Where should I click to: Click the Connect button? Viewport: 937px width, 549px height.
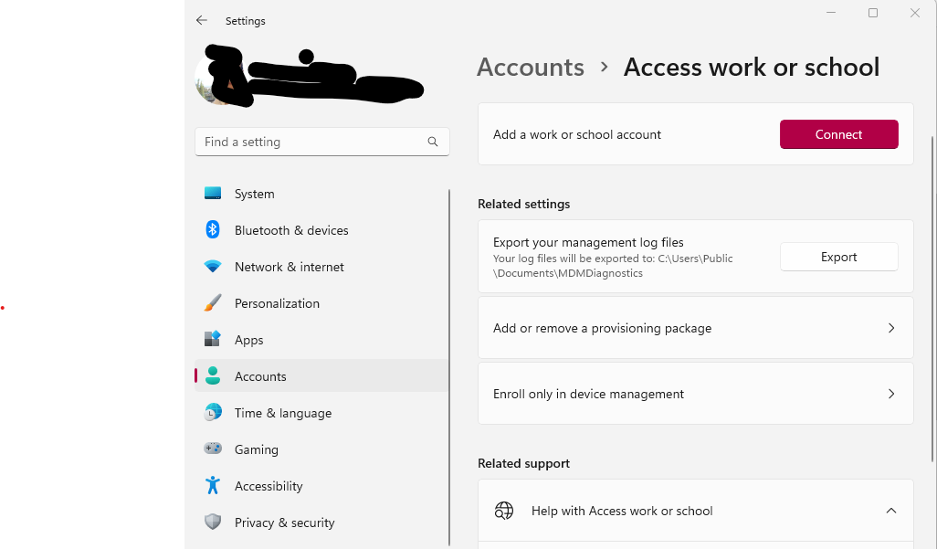838,133
